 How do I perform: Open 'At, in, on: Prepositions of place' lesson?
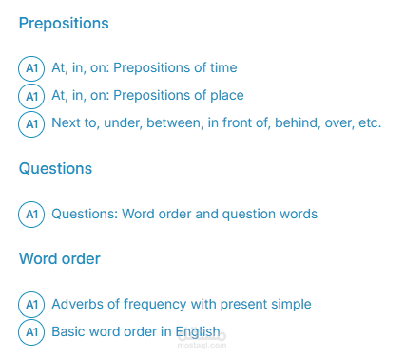pos(147,95)
